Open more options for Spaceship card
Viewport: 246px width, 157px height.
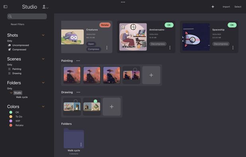[233, 48]
